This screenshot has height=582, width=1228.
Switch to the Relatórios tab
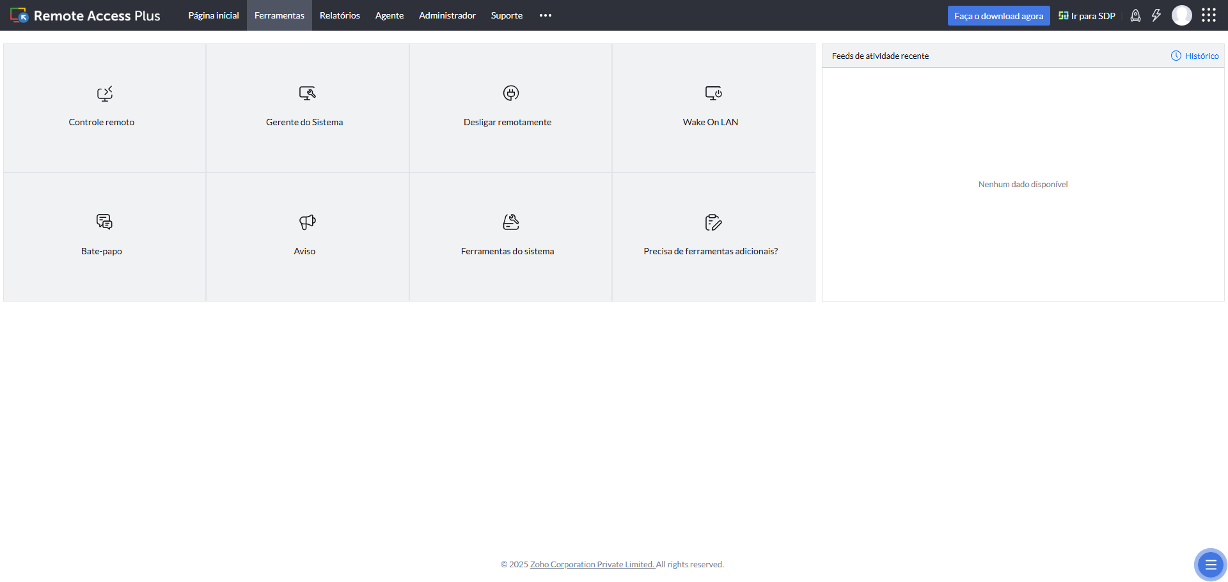click(340, 15)
